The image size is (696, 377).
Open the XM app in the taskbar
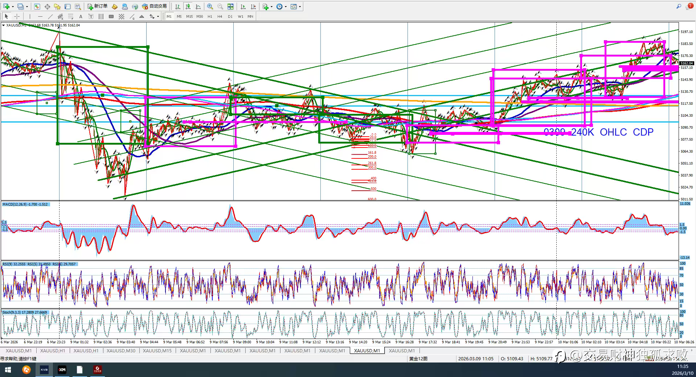62,370
